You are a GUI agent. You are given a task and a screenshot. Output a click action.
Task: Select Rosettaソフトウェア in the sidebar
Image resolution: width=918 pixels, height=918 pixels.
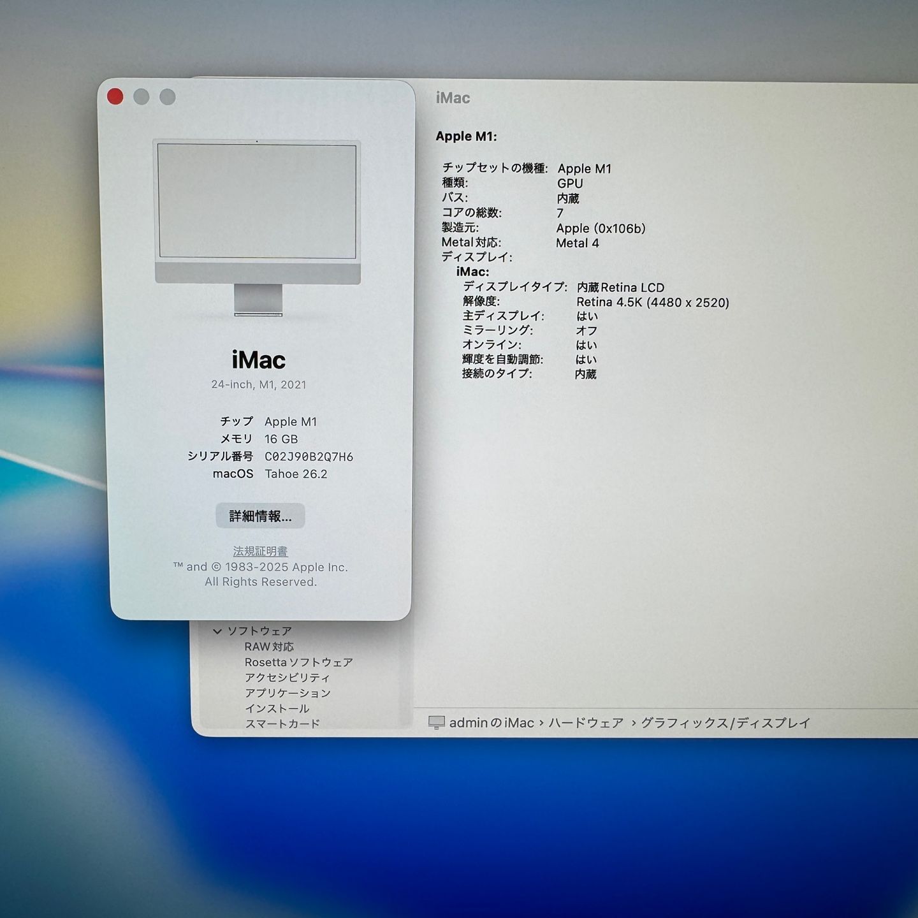tap(298, 662)
